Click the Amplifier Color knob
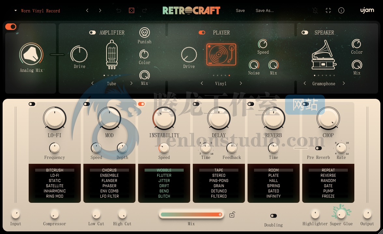This screenshot has height=234, width=383. (x=144, y=54)
